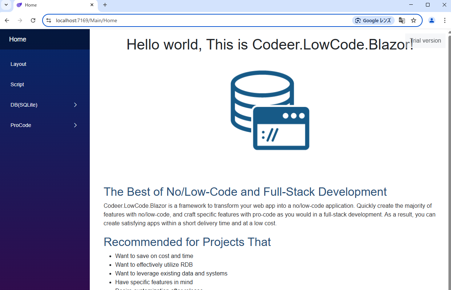Open Google Lens search button
The height and width of the screenshot is (290, 451).
pos(373,20)
